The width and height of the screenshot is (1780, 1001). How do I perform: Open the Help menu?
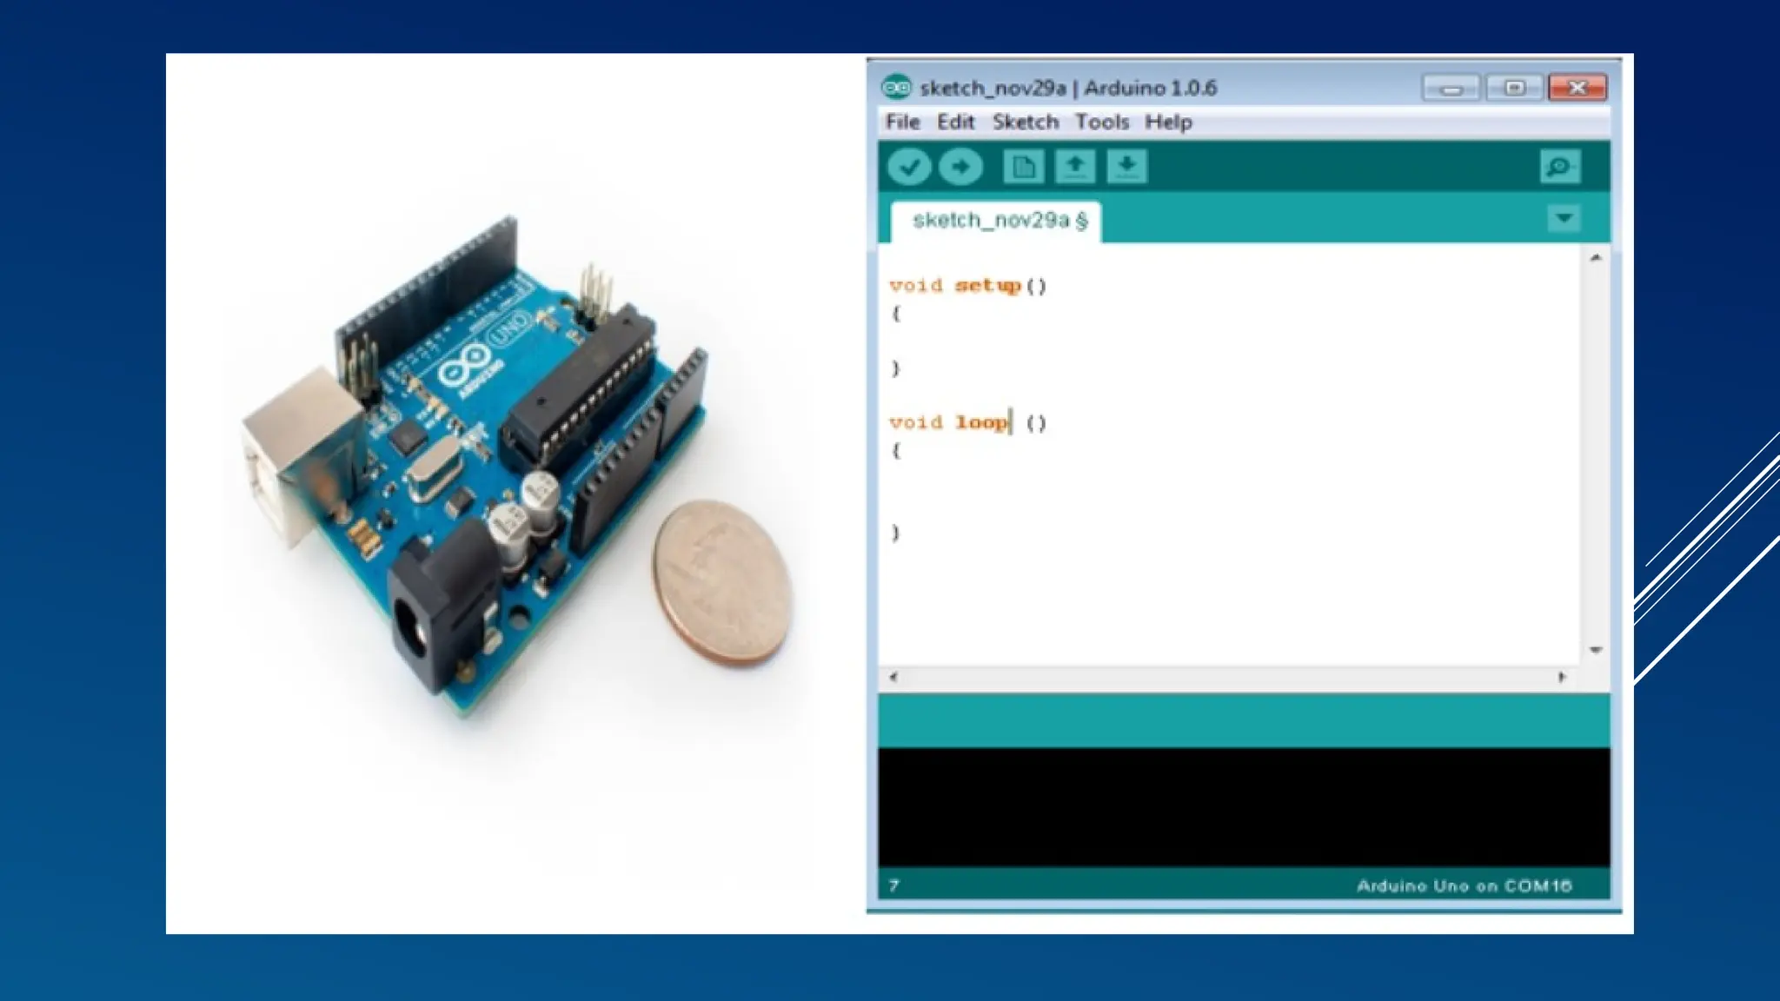(1168, 123)
